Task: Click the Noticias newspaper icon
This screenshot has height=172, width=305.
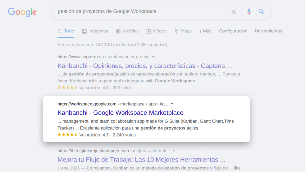Action: [x=118, y=31]
